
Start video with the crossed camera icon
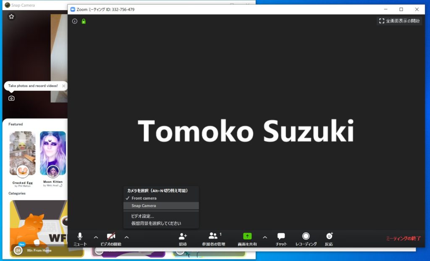[x=111, y=239]
